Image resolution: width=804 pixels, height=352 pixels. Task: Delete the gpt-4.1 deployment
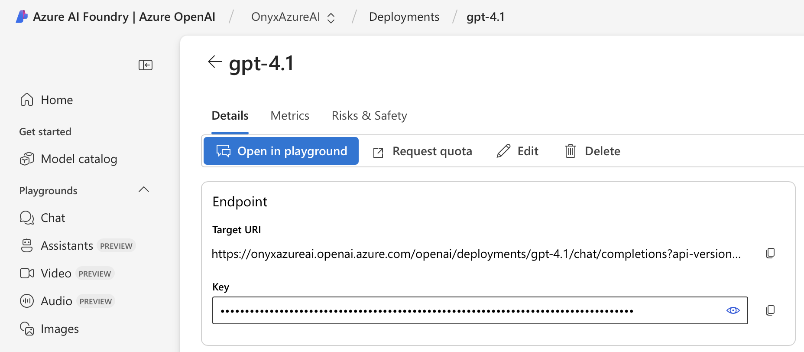click(592, 151)
